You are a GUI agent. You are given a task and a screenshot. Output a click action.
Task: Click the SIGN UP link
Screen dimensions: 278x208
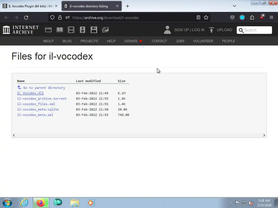(x=181, y=30)
